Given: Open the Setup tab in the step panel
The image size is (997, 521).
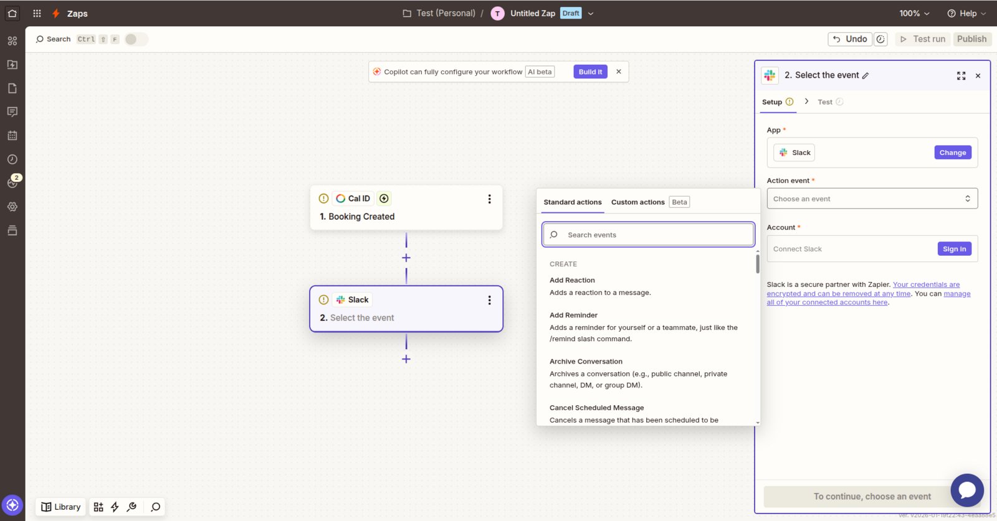Looking at the screenshot, I should click(777, 102).
